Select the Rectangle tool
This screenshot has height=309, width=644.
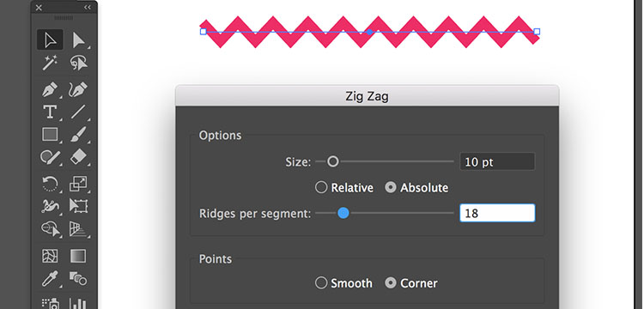point(50,134)
